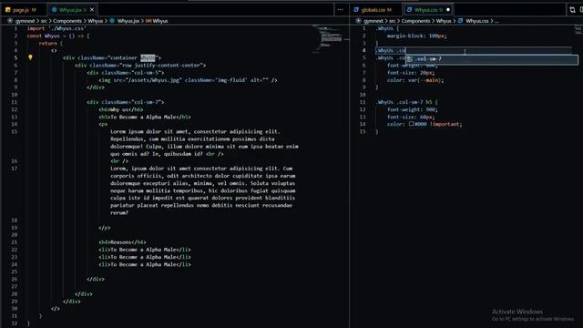
Task: Open Components in left pane breadcrumb
Action: point(67,21)
